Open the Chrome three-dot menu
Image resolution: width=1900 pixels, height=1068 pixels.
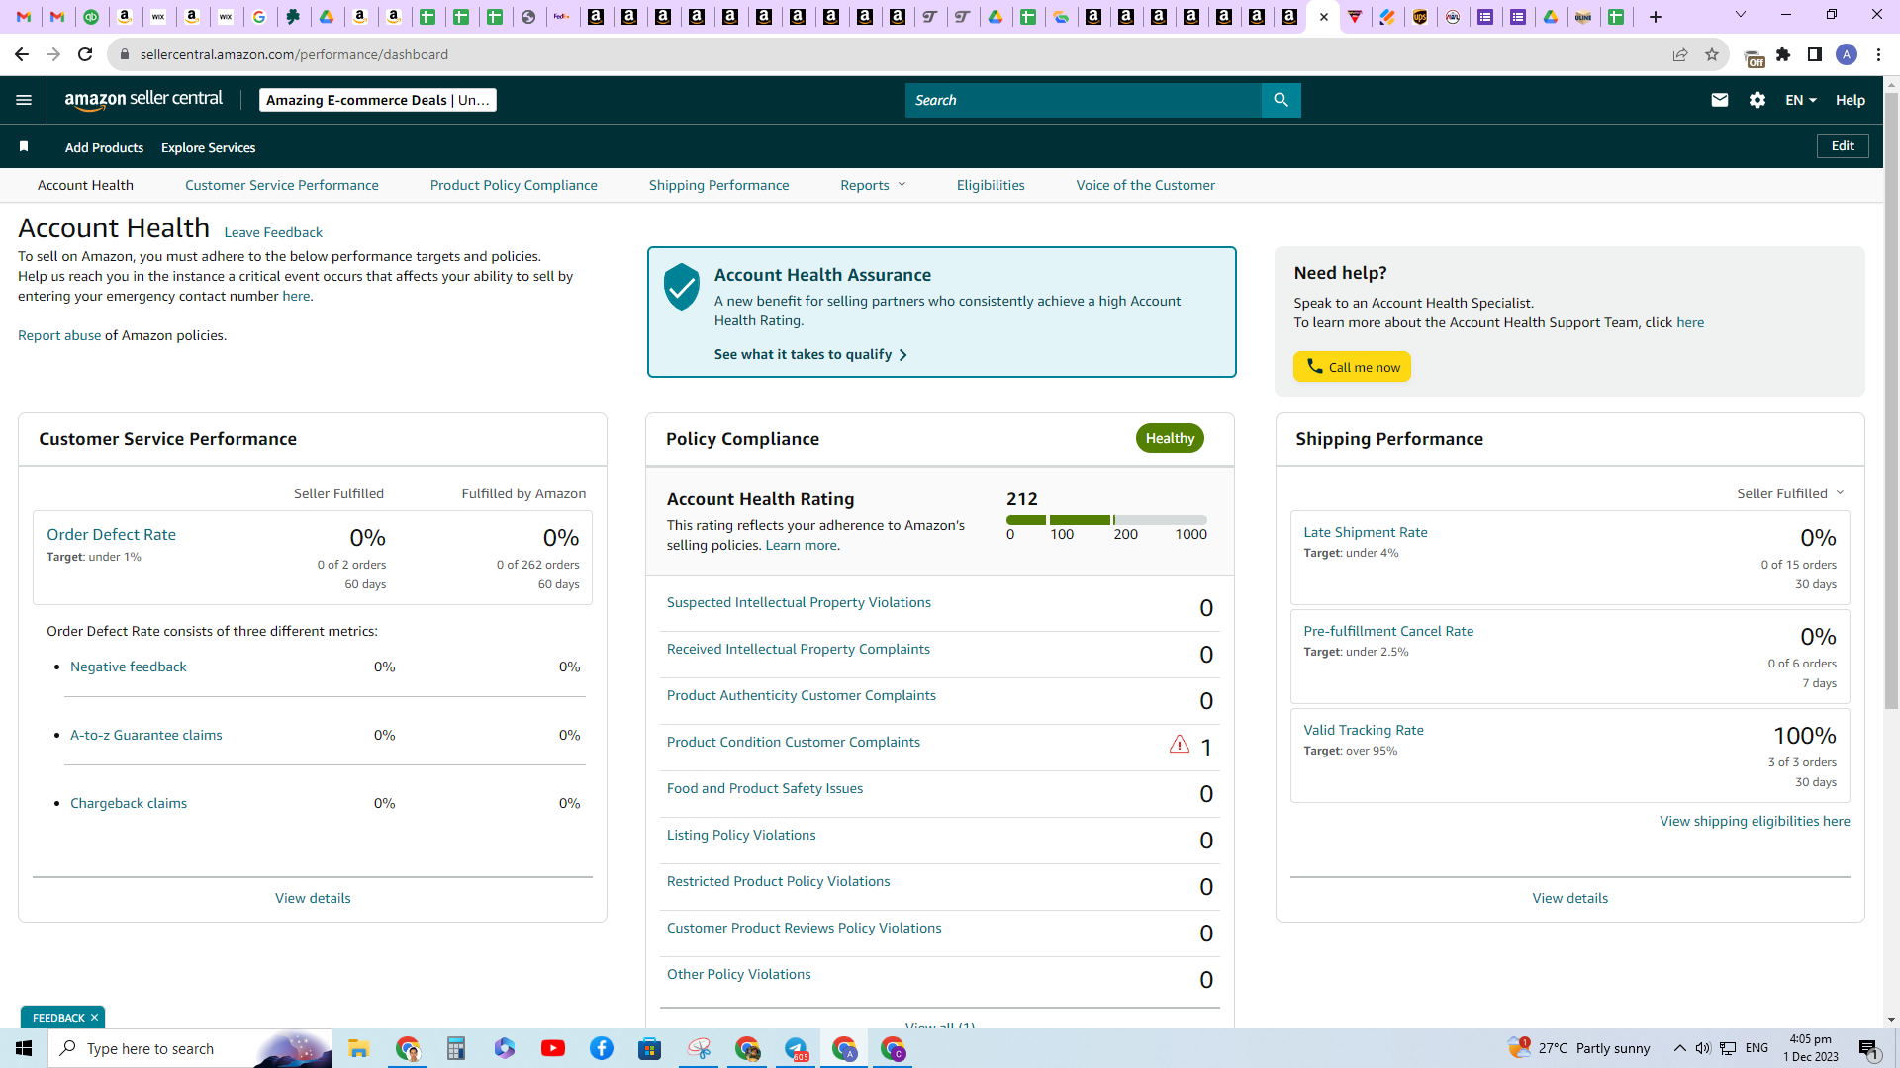(x=1878, y=54)
